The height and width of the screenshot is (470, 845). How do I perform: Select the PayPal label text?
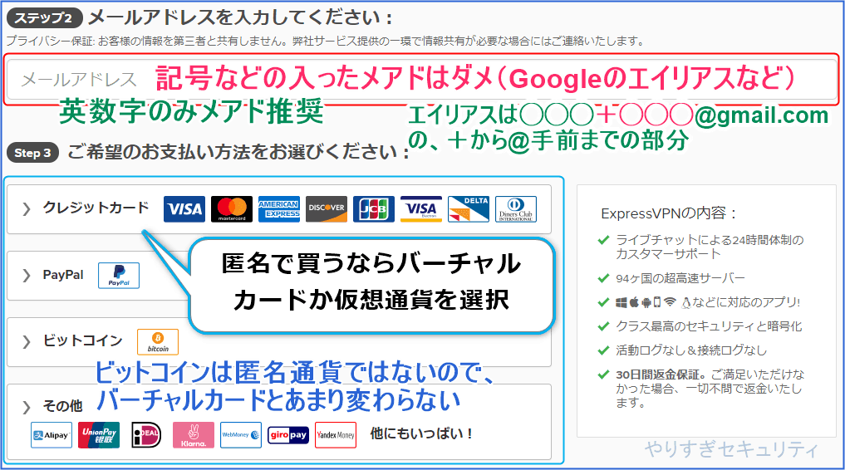click(63, 275)
